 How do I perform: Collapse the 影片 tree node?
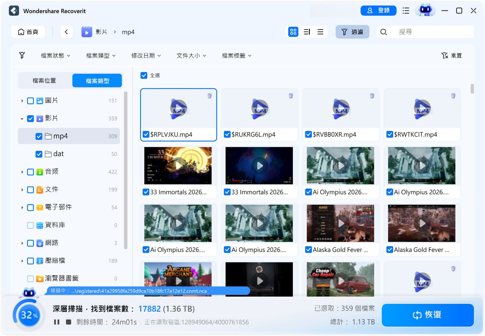pos(22,119)
